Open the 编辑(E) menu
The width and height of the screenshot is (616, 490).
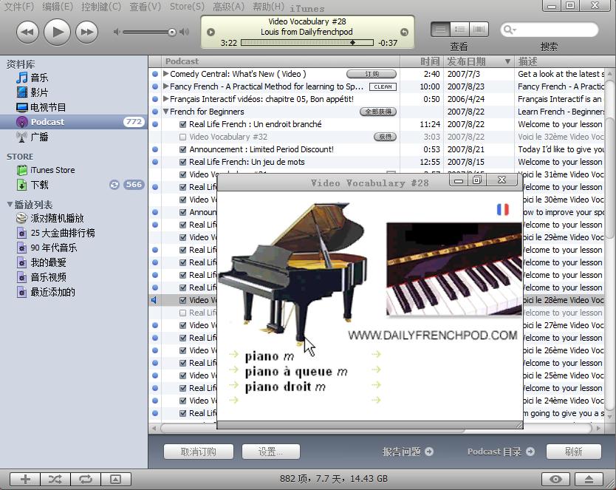(x=58, y=7)
